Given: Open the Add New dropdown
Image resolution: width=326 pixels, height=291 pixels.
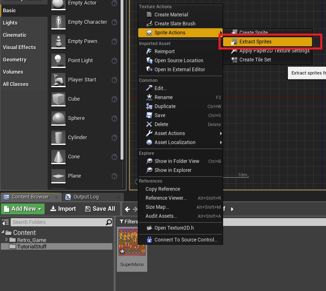Looking at the screenshot, I should (x=23, y=209).
